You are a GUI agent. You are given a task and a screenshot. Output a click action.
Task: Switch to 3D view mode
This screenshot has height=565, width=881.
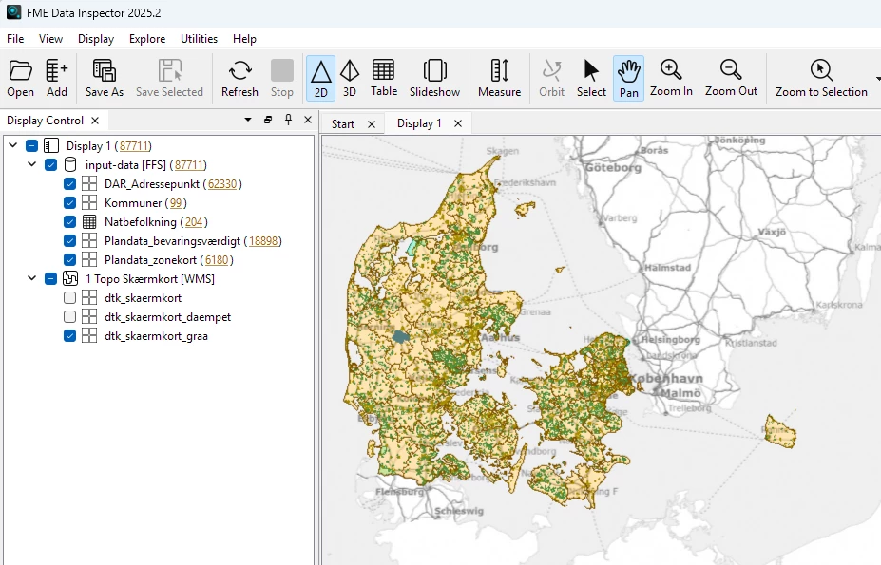(350, 78)
